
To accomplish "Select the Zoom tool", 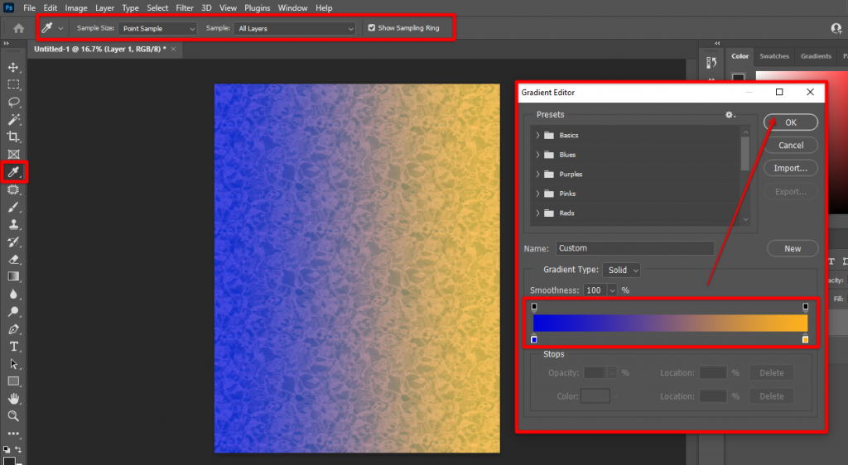I will (x=13, y=416).
